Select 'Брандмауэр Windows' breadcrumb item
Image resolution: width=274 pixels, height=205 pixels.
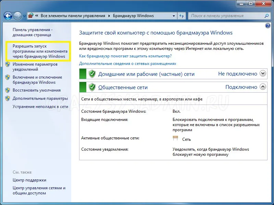[x=133, y=16]
